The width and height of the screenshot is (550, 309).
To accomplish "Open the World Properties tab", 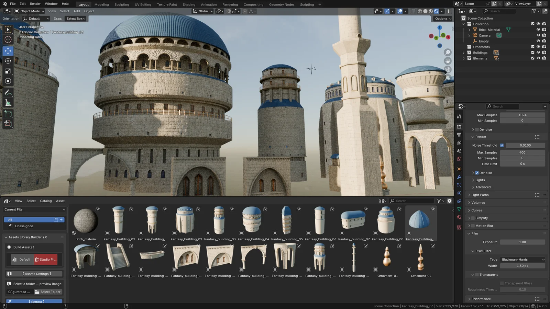I will tap(459, 159).
